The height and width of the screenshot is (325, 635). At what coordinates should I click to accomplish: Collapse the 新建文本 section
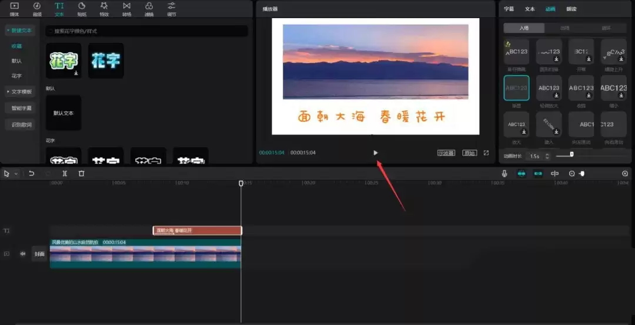pyautogui.click(x=19, y=31)
